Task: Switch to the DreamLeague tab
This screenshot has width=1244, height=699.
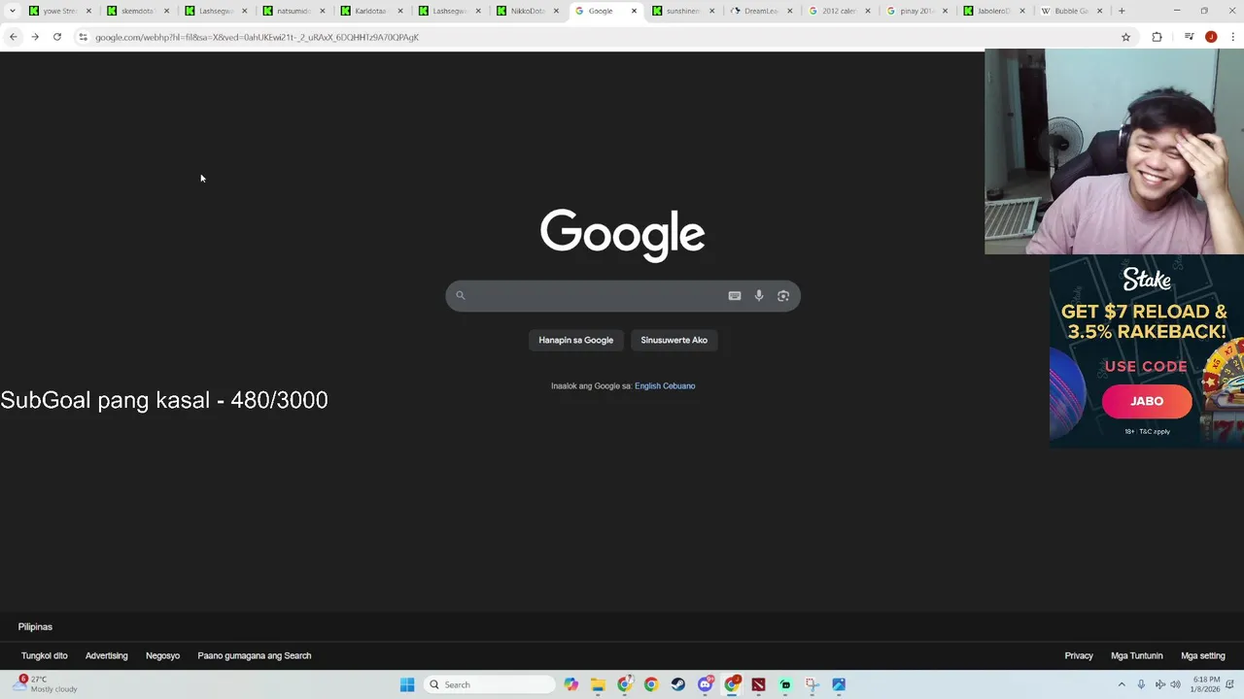Action: pos(761,11)
